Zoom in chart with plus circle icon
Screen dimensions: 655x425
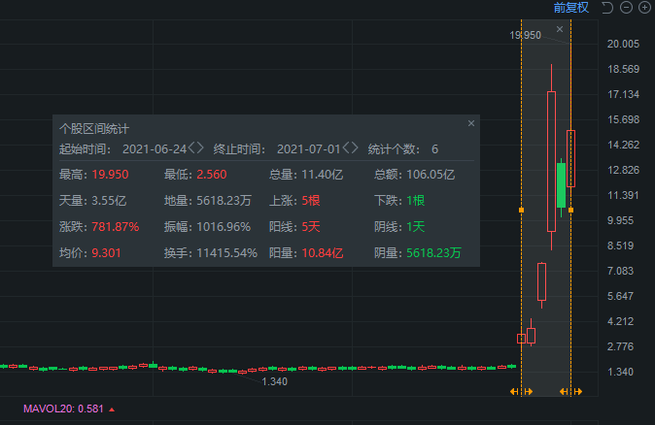644,8
